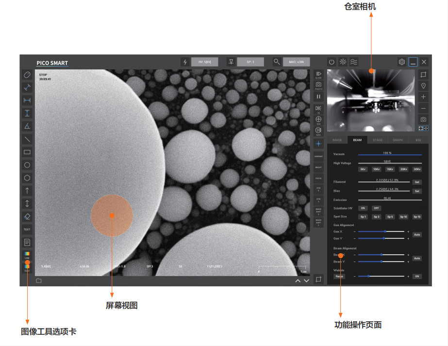Set high voltage to 10Kv
The image size is (448, 346).
click(377, 169)
